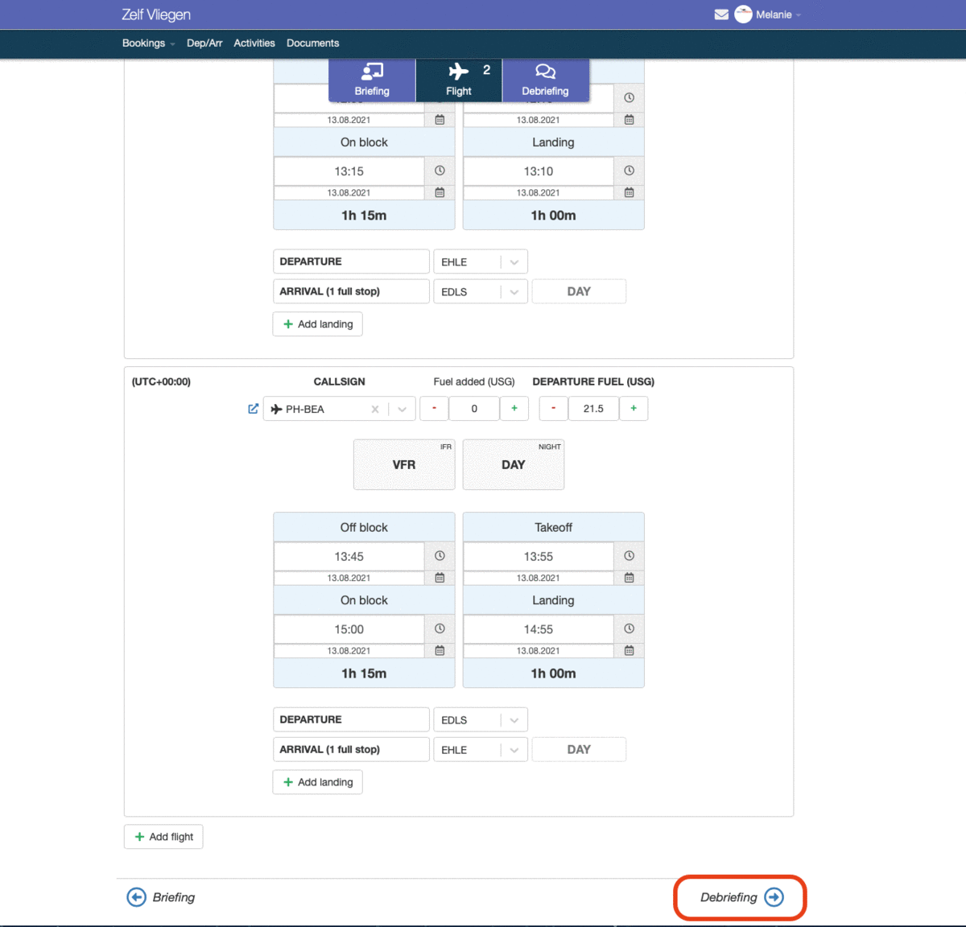Viewport: 966px width, 927px height.
Task: Edit the Fuel added 0 field
Action: pos(474,408)
